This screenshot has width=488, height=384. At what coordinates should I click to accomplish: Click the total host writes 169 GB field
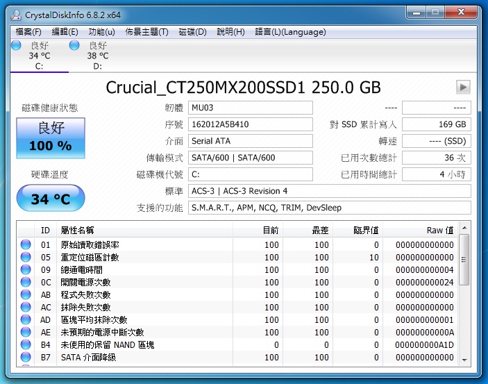(437, 124)
